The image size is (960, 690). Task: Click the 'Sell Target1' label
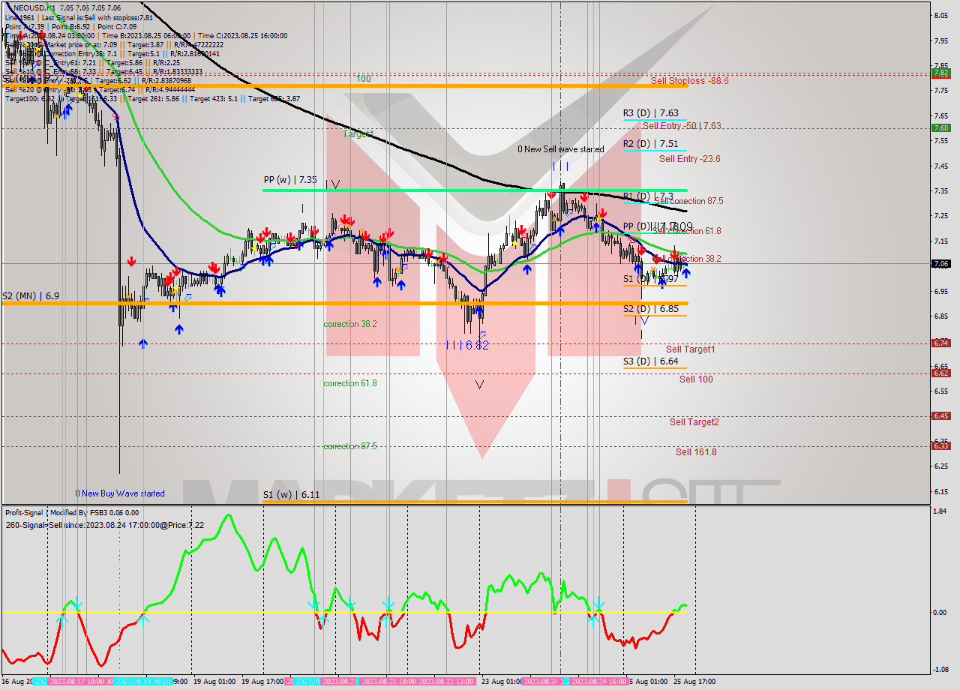(691, 349)
